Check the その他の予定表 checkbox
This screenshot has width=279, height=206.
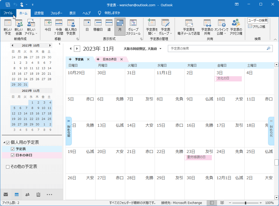pyautogui.click(x=8, y=167)
